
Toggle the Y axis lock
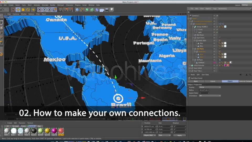(45, 10)
